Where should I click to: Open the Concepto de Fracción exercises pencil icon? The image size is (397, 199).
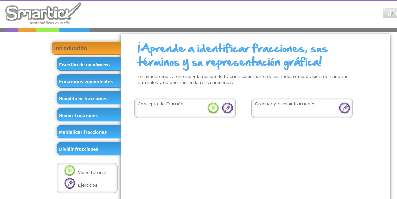coord(228,108)
